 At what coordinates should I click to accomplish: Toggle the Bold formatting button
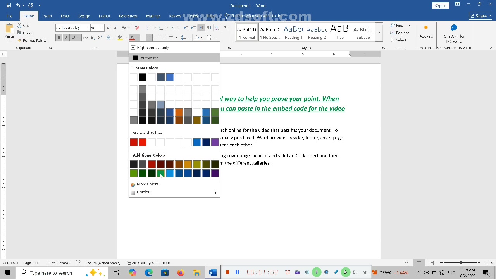[59, 38]
